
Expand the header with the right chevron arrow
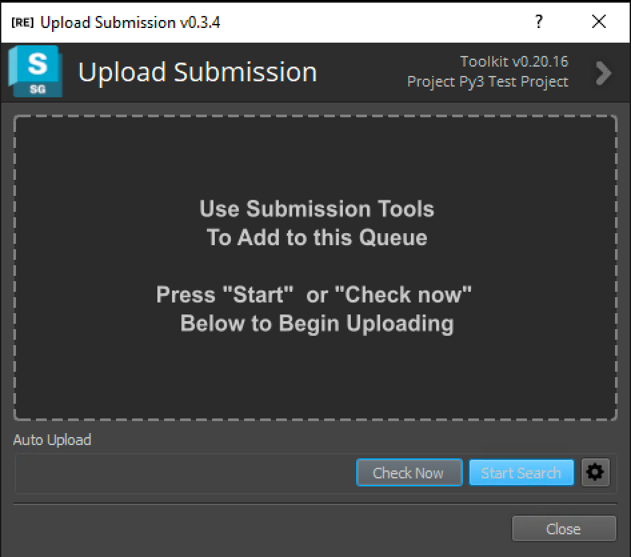[604, 73]
